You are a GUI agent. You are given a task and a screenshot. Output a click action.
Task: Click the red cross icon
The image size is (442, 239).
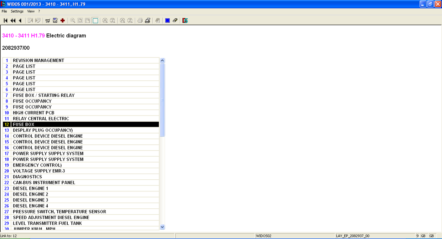click(x=63, y=21)
